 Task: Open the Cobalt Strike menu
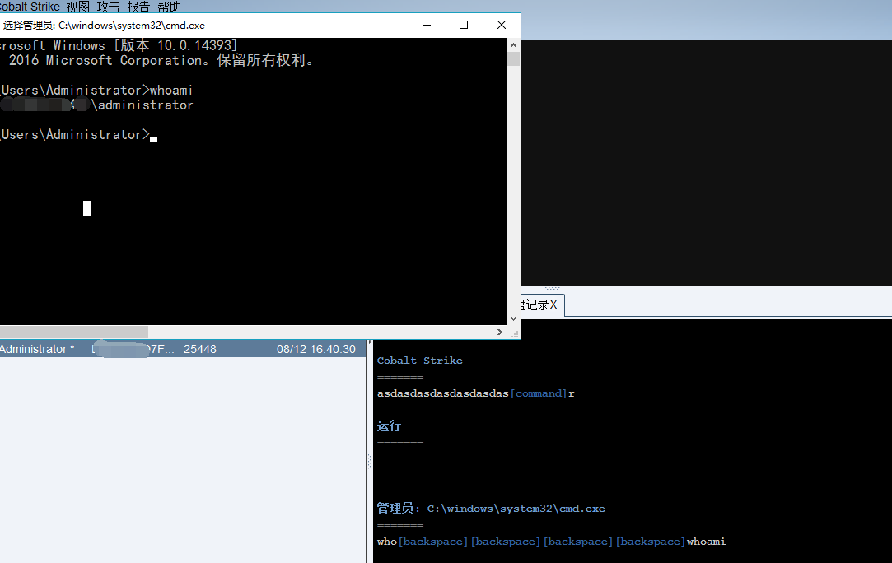30,7
